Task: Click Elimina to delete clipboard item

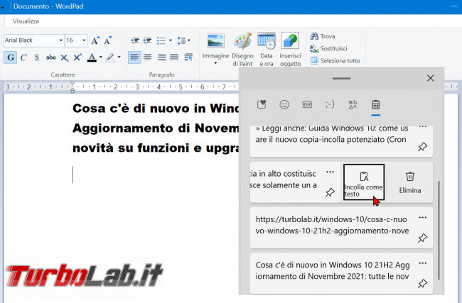Action: [410, 182]
